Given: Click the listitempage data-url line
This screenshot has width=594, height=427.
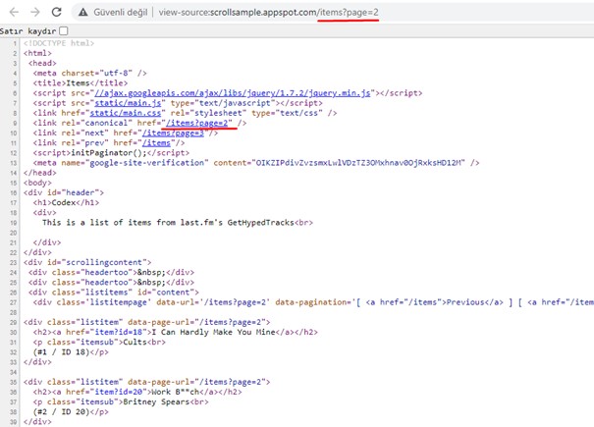Looking at the screenshot, I should tap(313, 302).
